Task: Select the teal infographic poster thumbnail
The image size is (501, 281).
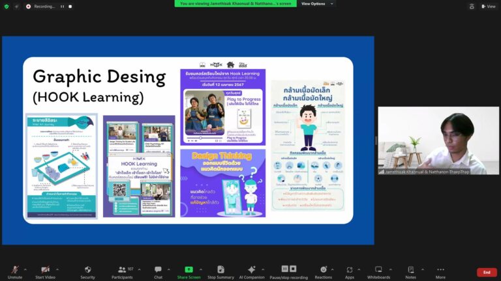Action: 62,166
